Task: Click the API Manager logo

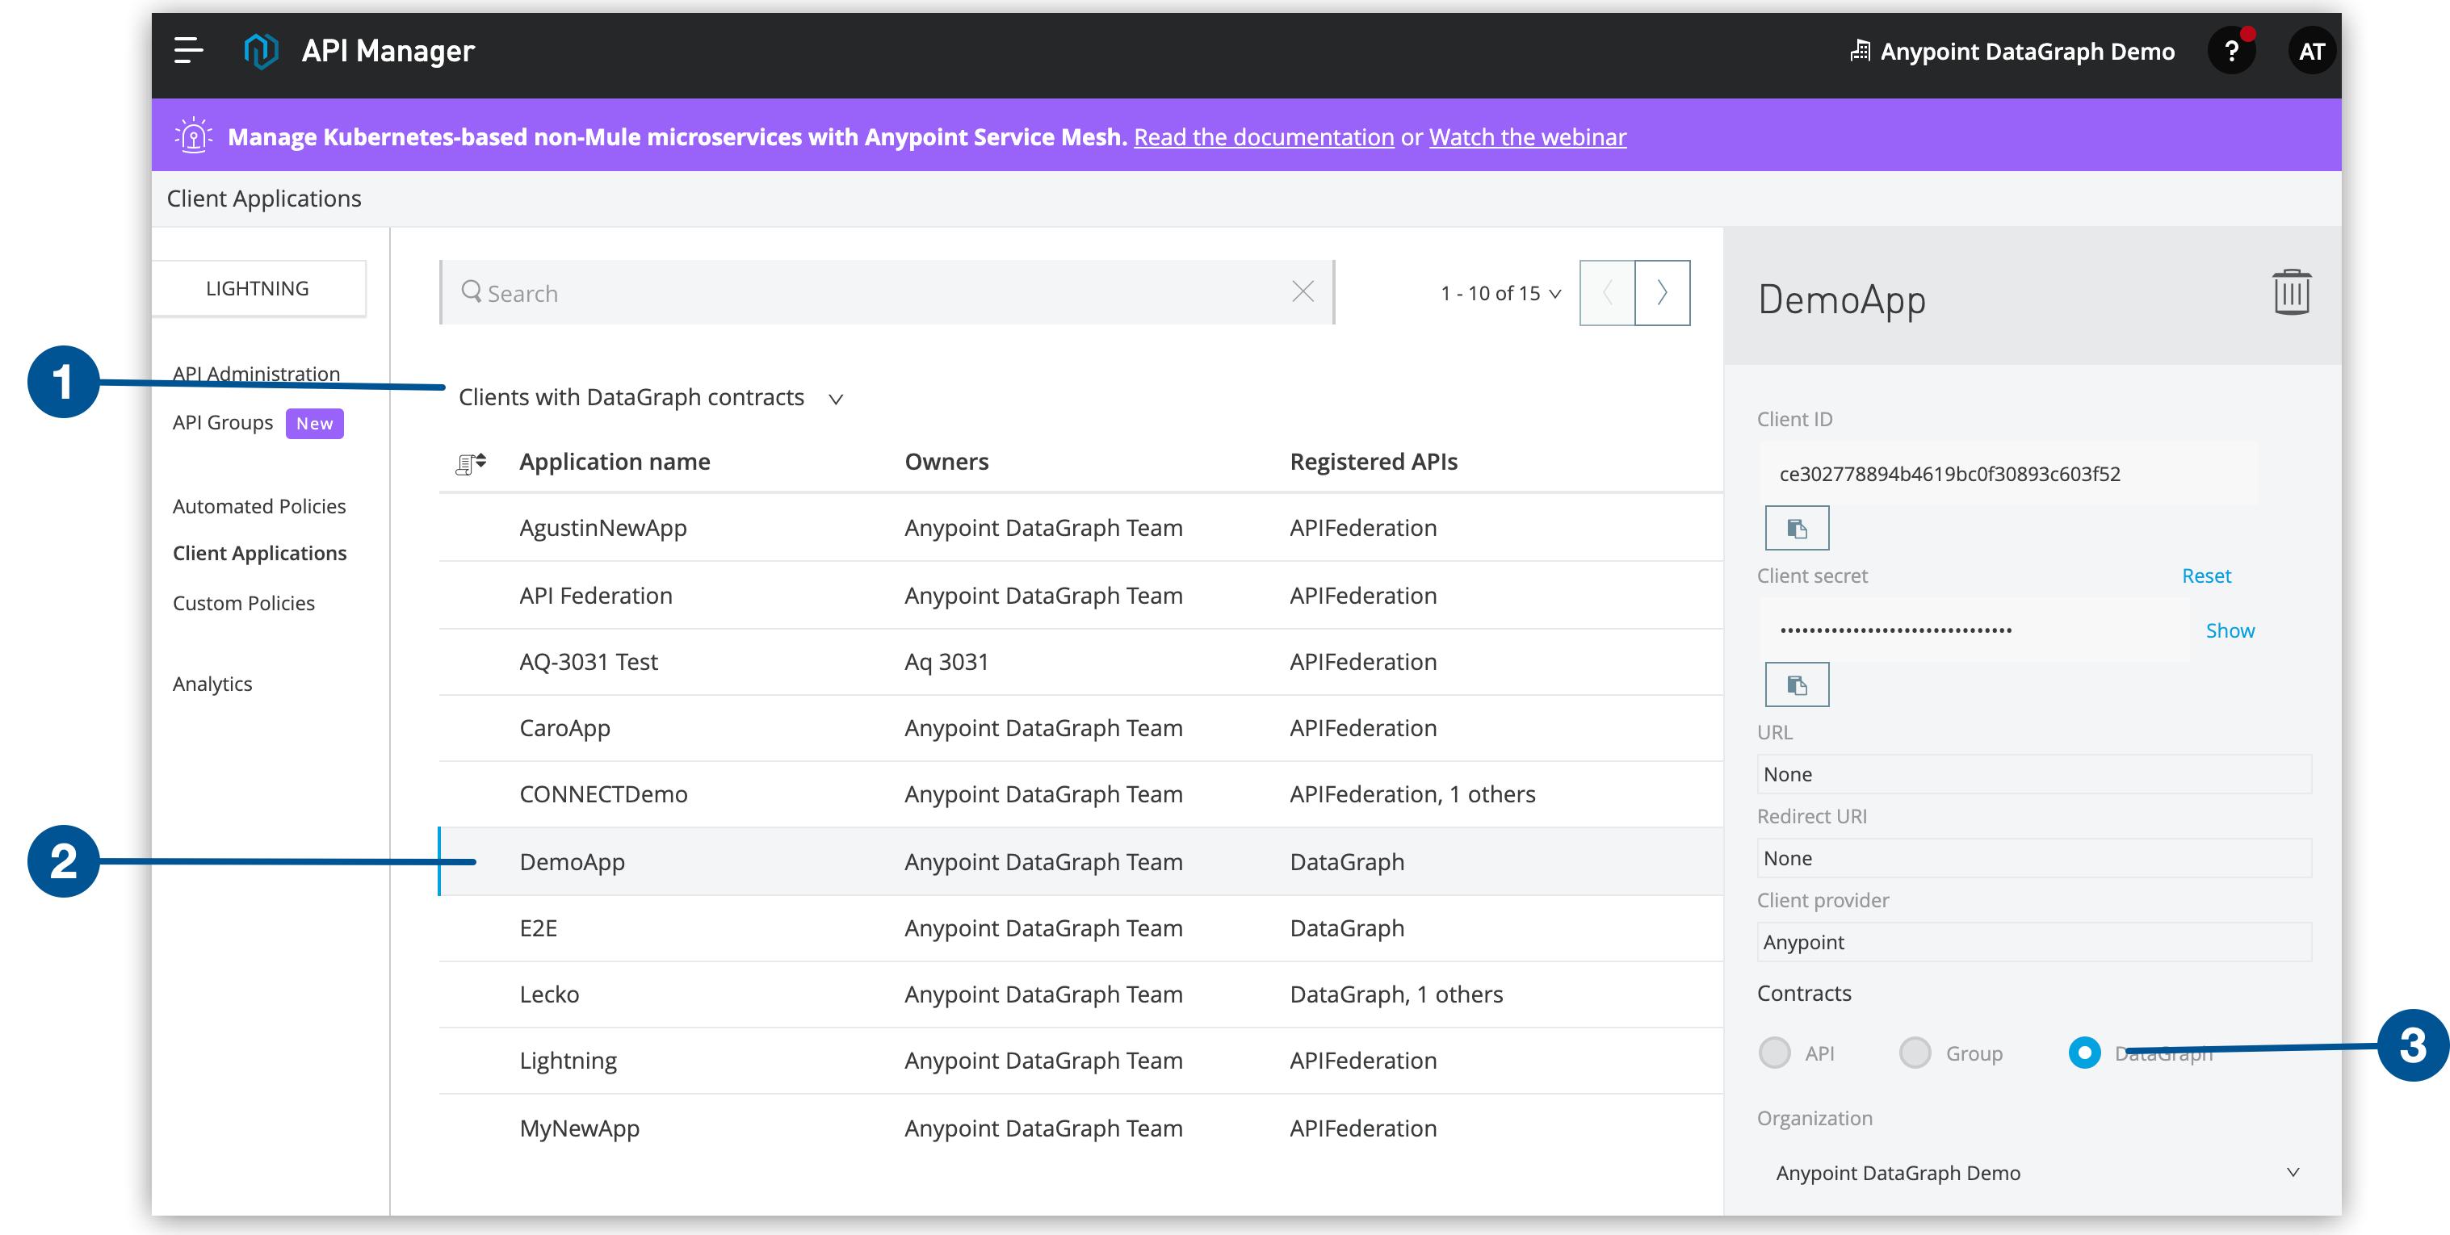Action: (x=262, y=50)
